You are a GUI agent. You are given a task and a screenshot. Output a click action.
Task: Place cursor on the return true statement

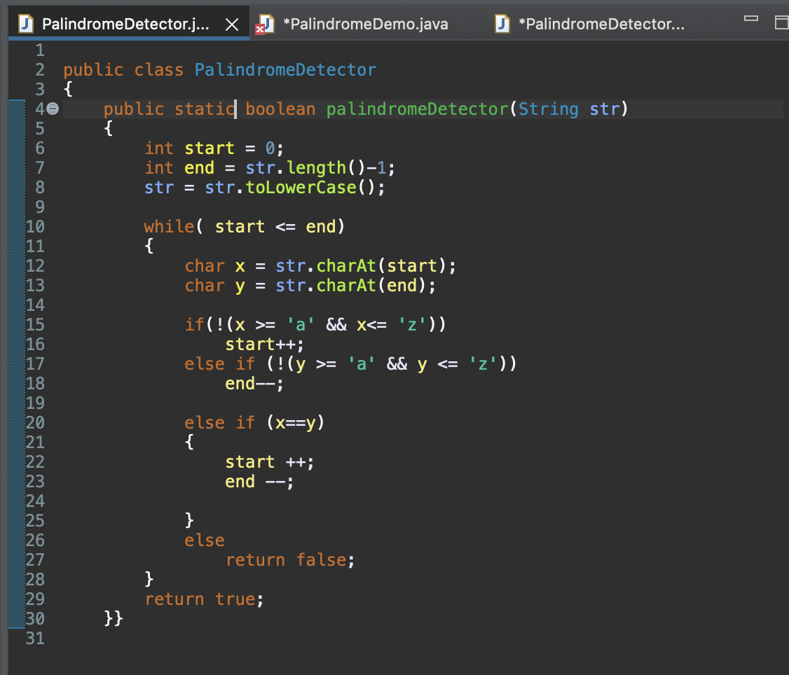(203, 599)
